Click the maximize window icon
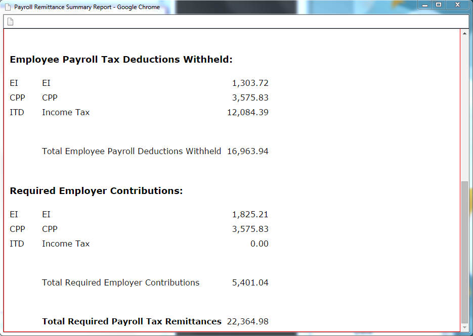This screenshot has height=336, width=473. (x=438, y=5)
